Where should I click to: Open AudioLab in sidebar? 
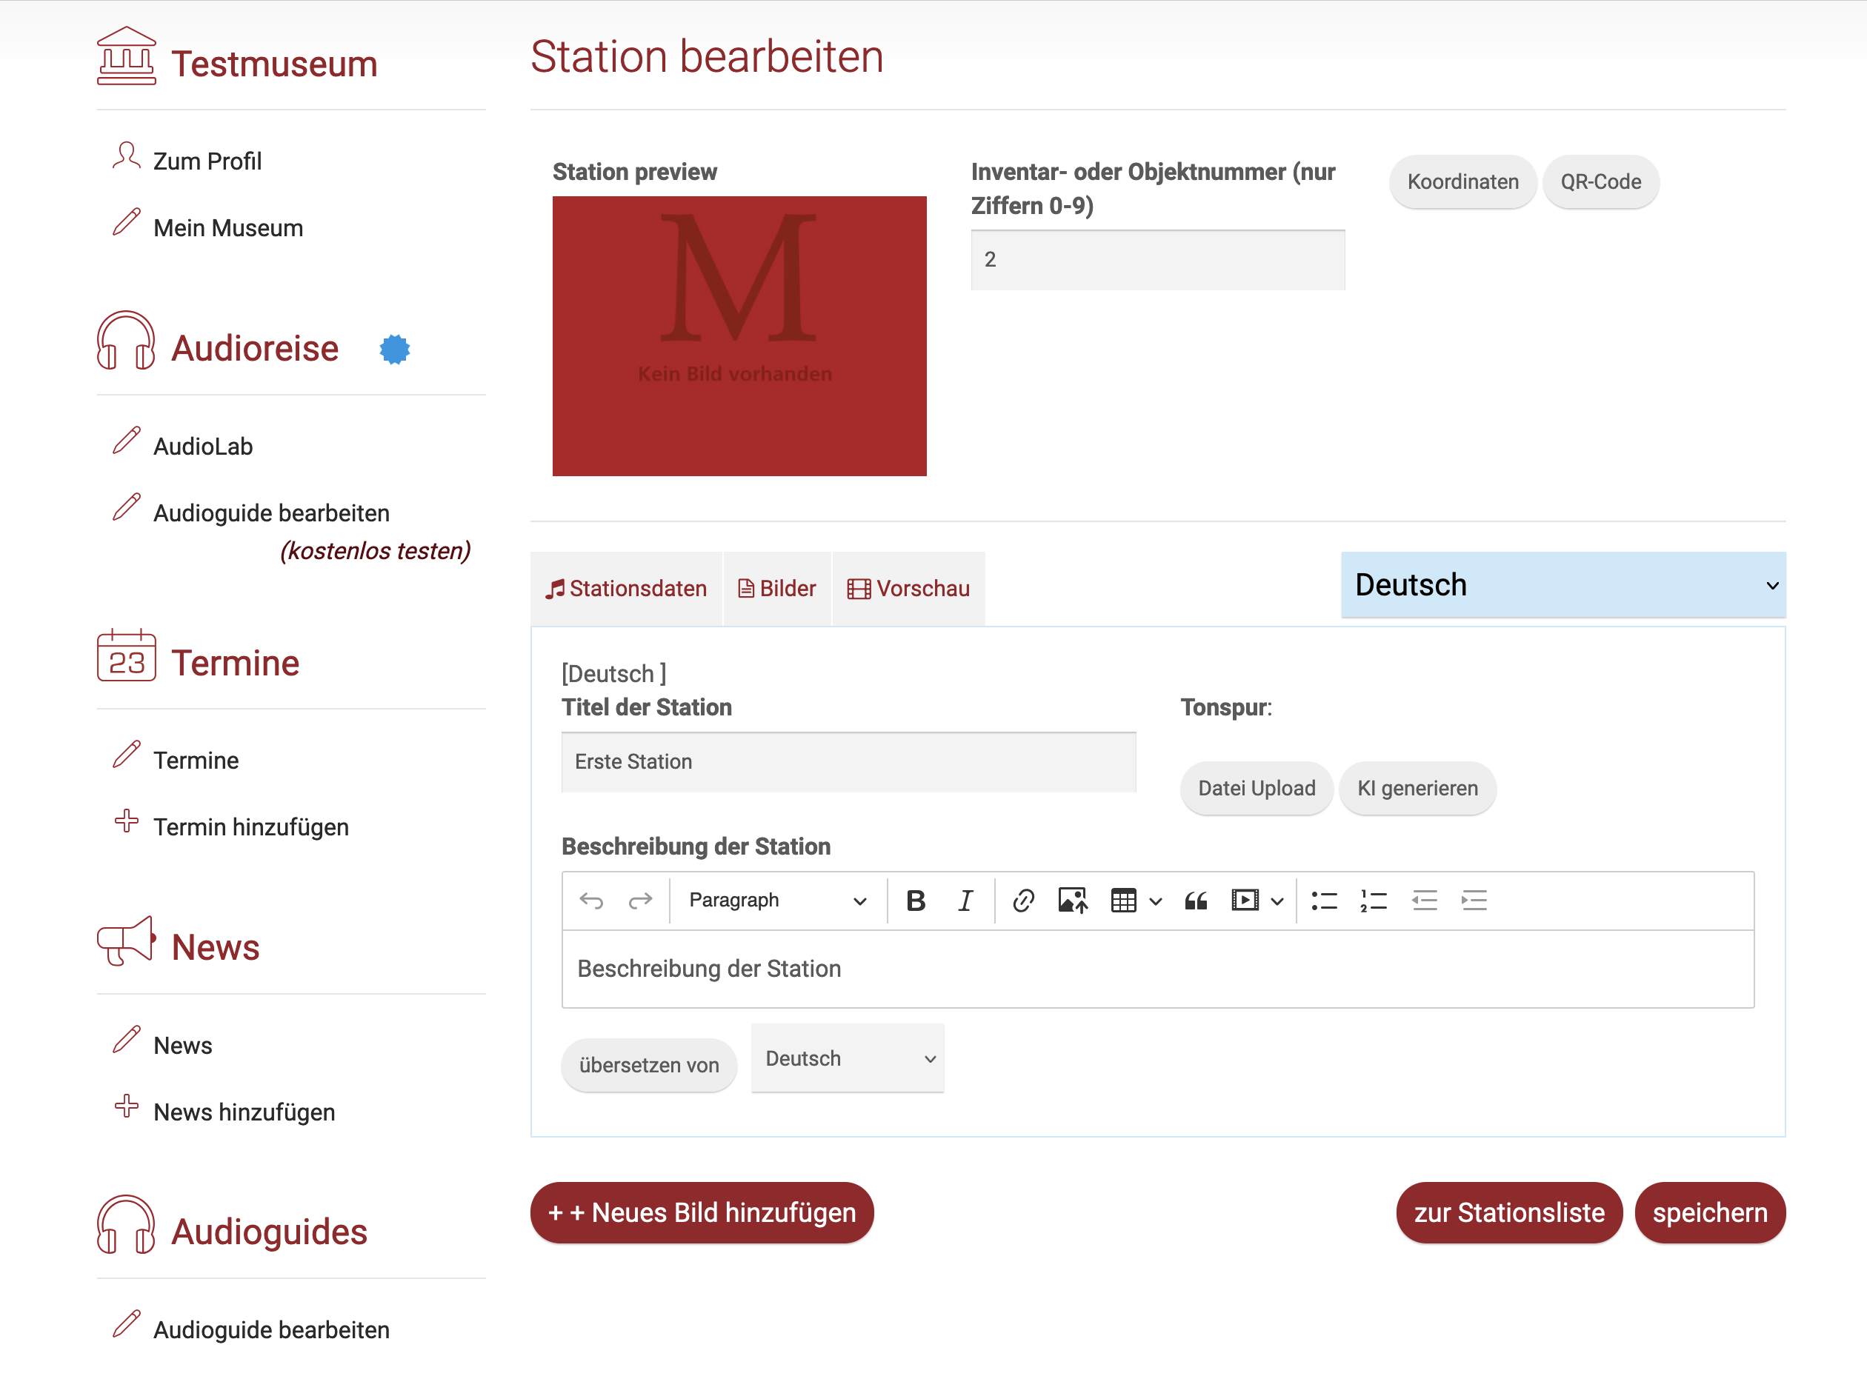pos(203,447)
